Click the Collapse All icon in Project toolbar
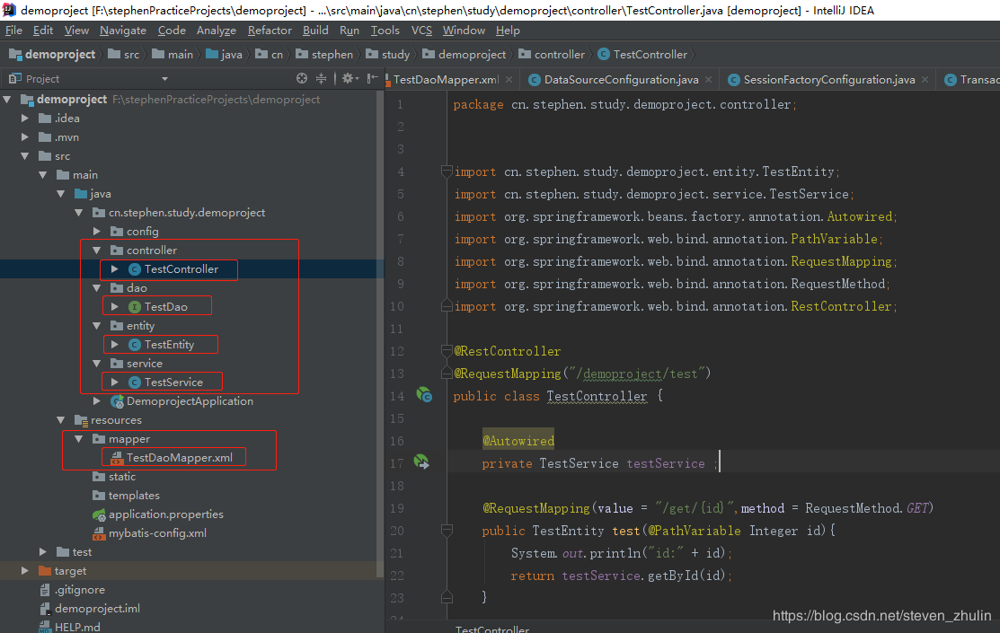The height and width of the screenshot is (633, 1000). [x=322, y=78]
